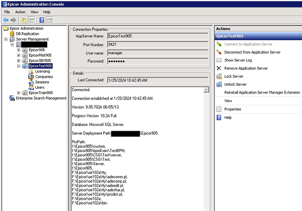Select the Licensing tree item
Viewport: 302px width, 211px height.
point(42,72)
